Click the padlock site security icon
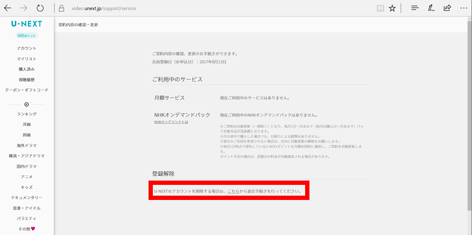 pos(62,9)
